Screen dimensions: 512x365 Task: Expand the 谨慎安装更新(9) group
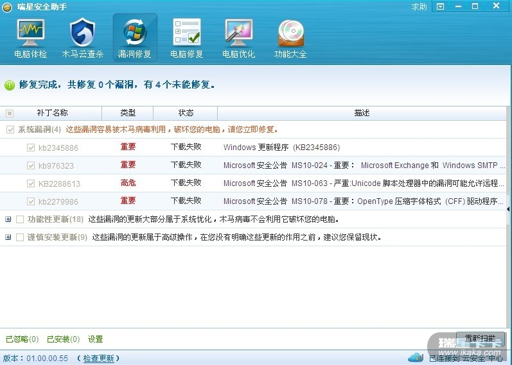[8, 237]
